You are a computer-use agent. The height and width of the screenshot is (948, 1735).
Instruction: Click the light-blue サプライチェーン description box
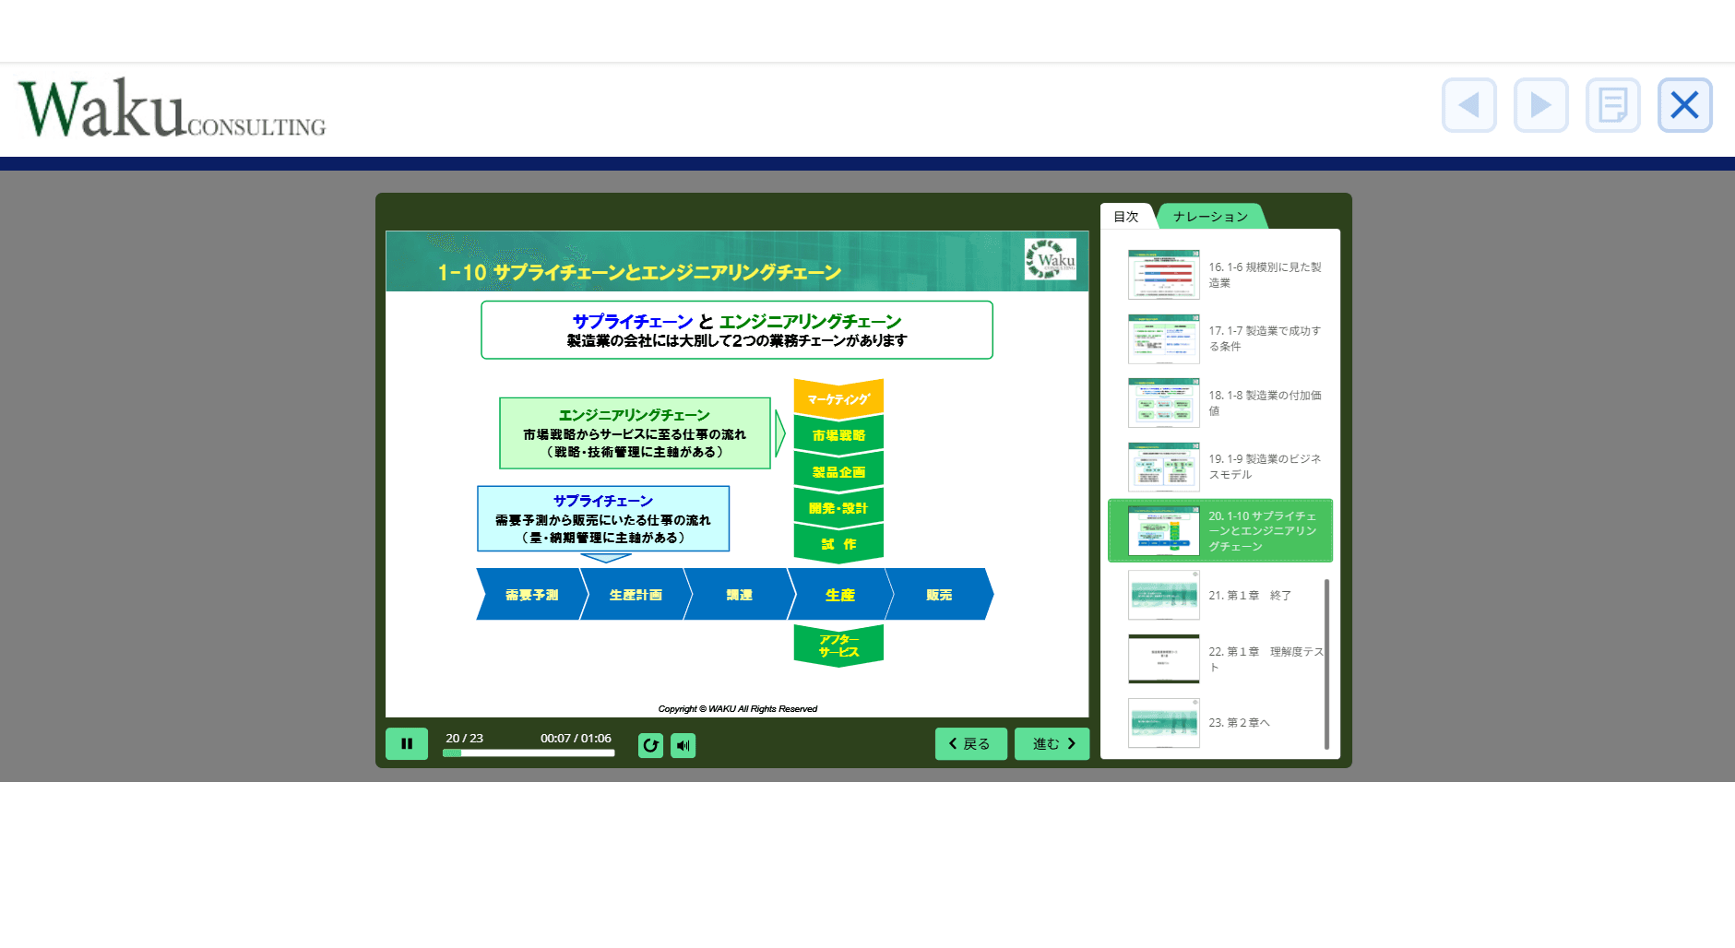point(603,518)
